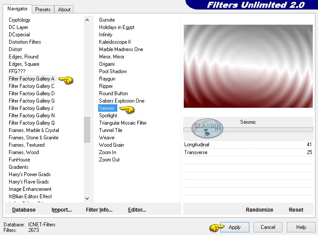Choose the Infinity filter
This screenshot has width=318, height=235.
(106, 35)
